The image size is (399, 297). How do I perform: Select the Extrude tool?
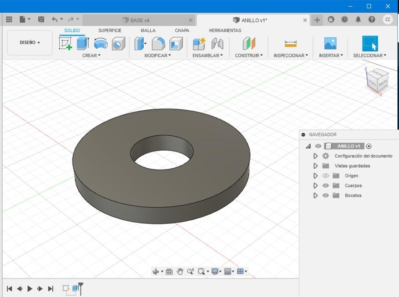83,43
